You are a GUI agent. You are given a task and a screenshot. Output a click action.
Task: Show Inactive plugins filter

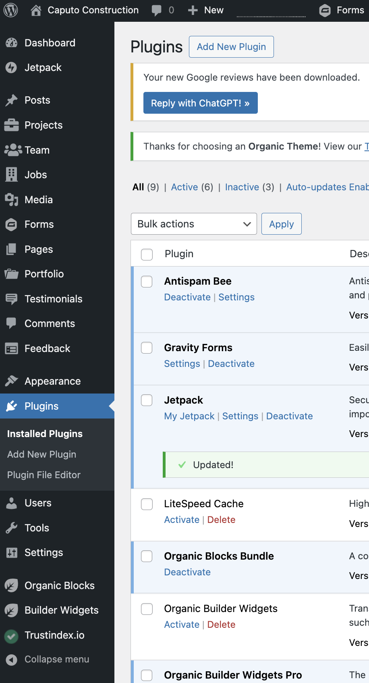tap(242, 187)
